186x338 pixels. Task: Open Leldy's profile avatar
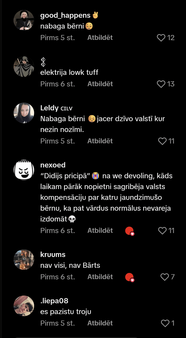click(24, 113)
